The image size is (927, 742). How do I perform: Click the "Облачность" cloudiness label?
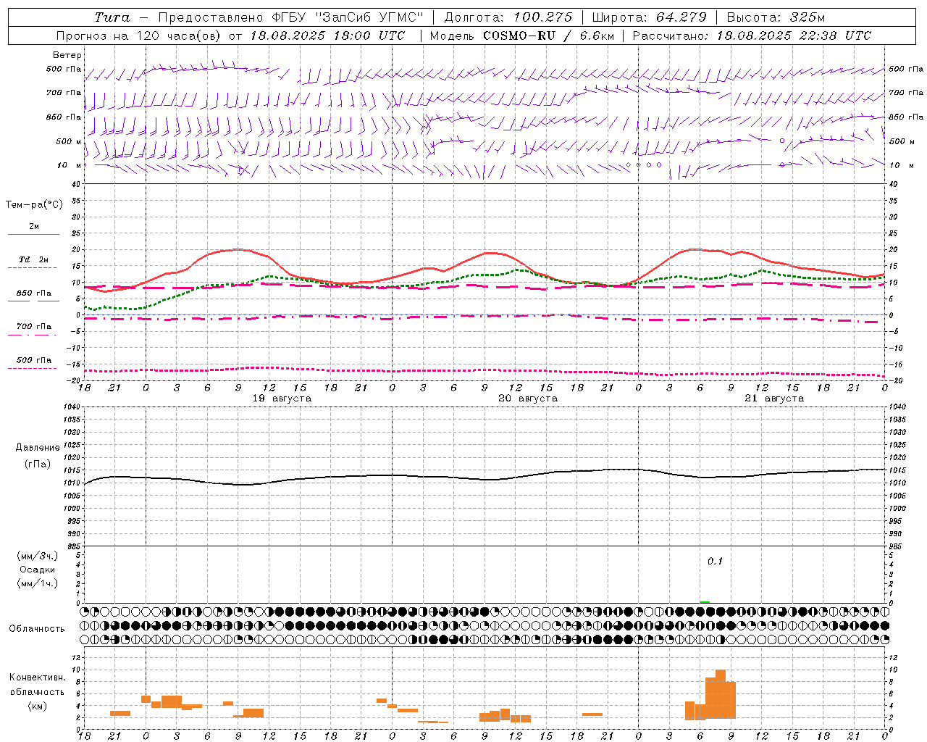click(37, 629)
